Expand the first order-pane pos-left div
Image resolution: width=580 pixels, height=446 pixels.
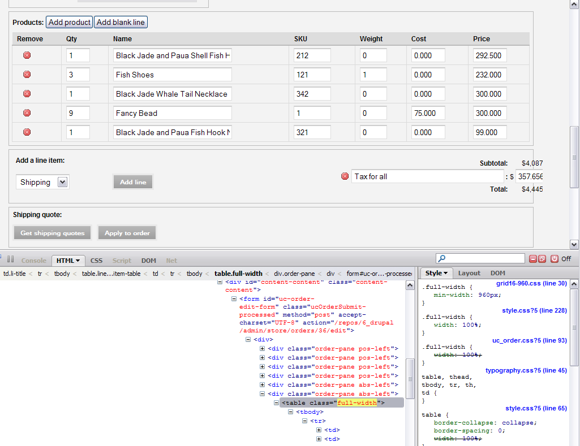coord(262,349)
